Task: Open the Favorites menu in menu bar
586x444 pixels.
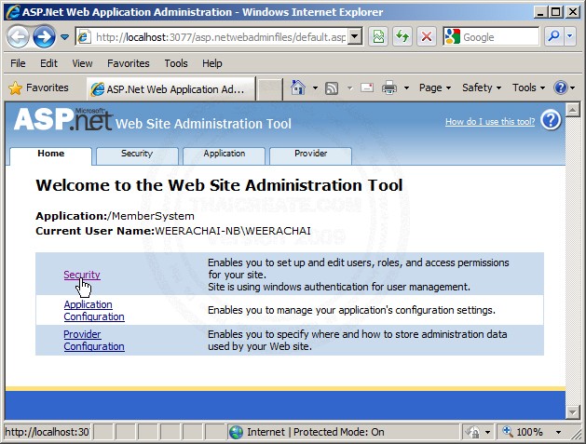Action: pyautogui.click(x=129, y=63)
